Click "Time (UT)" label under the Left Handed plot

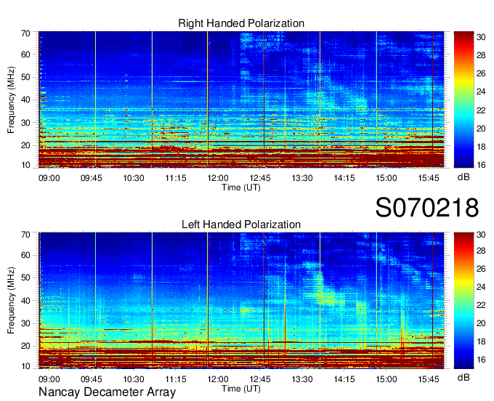coord(241,389)
